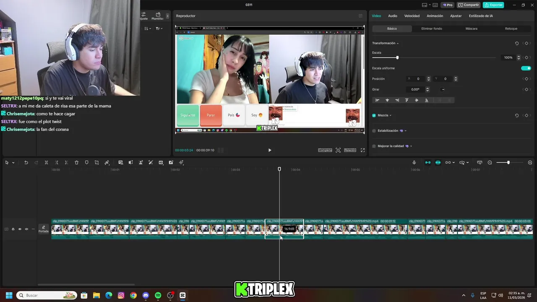Click the delete-right trim icon
The width and height of the screenshot is (537, 302).
(66, 163)
